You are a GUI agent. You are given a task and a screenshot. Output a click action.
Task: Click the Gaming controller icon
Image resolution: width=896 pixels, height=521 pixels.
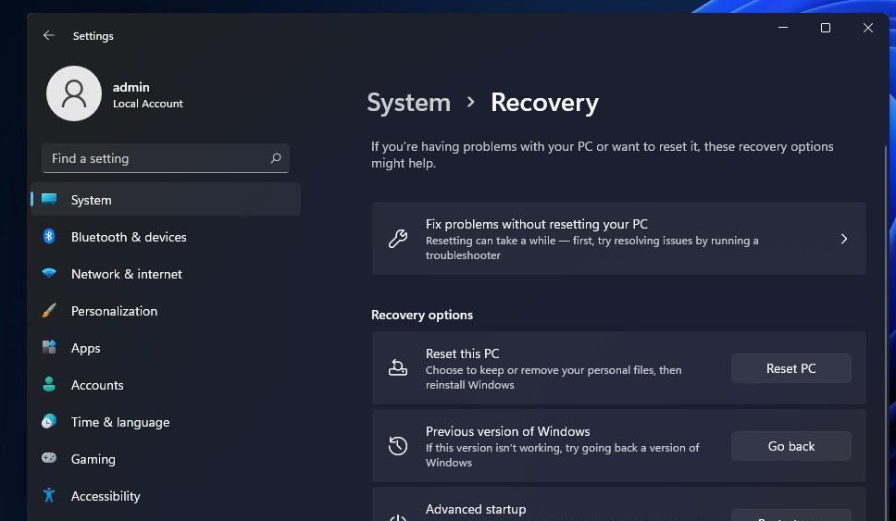tap(49, 458)
